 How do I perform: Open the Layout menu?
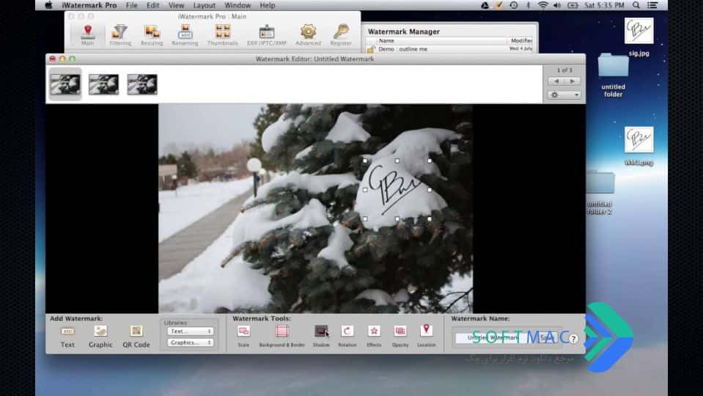205,5
